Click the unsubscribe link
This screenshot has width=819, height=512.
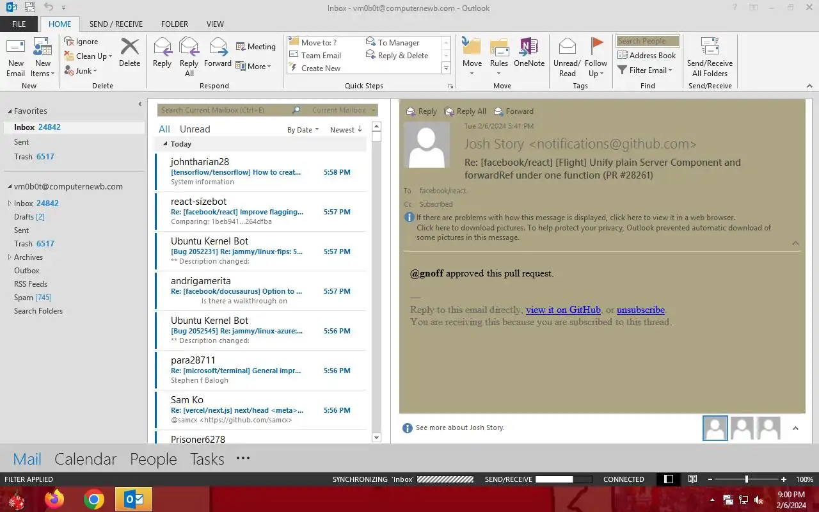click(640, 310)
